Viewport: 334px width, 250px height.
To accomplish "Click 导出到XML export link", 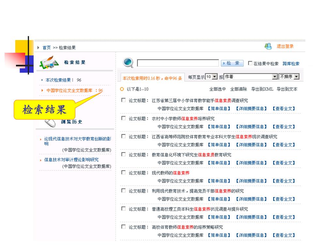I will 262,89.
